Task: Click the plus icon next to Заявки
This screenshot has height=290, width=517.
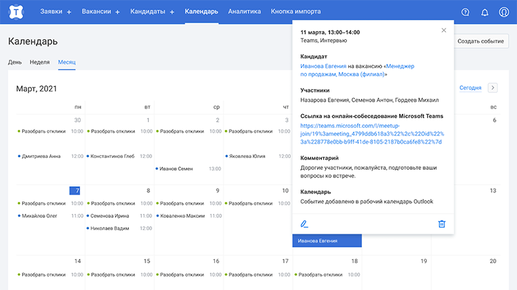Action: pos(69,12)
